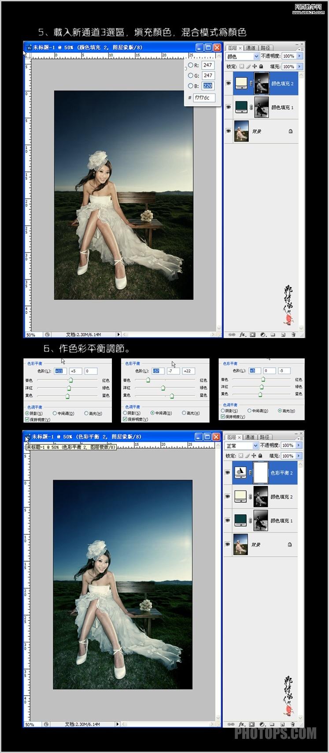The width and height of the screenshot is (329, 753).
Task: Create new group icon in bottom Layers panel
Action: (x=272, y=724)
